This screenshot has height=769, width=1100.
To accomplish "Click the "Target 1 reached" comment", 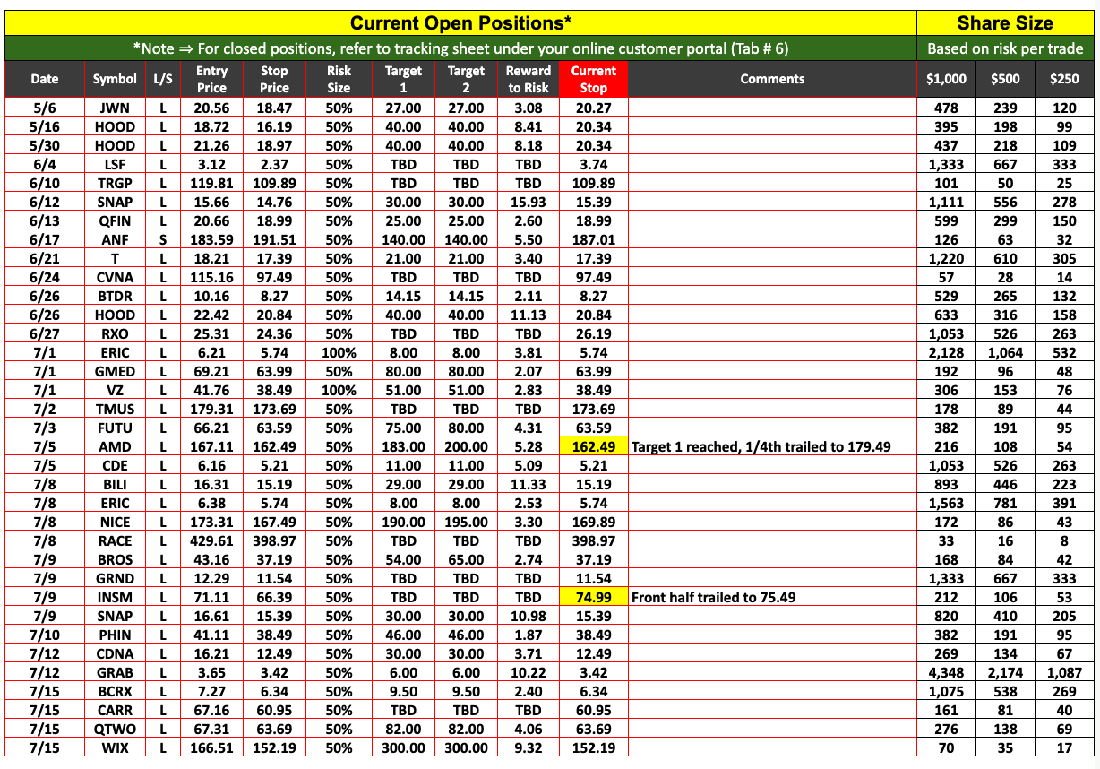I will coord(761,446).
